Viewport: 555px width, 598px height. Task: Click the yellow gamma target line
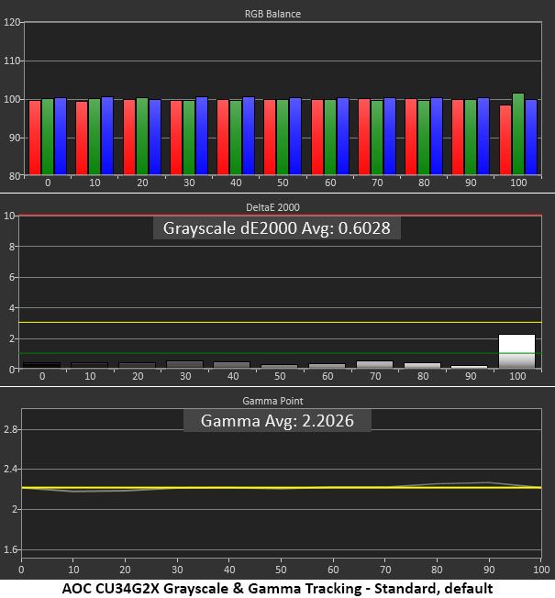tap(282, 487)
